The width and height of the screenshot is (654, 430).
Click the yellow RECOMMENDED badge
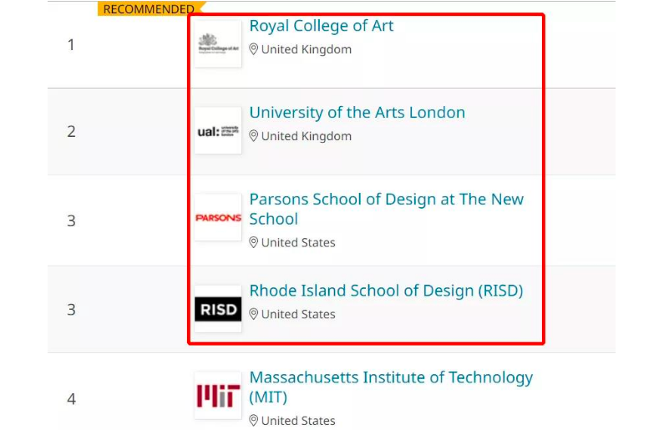[x=149, y=9]
